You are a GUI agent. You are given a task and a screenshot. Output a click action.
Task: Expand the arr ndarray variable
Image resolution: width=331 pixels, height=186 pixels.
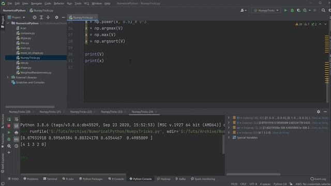pyautogui.click(x=229, y=128)
